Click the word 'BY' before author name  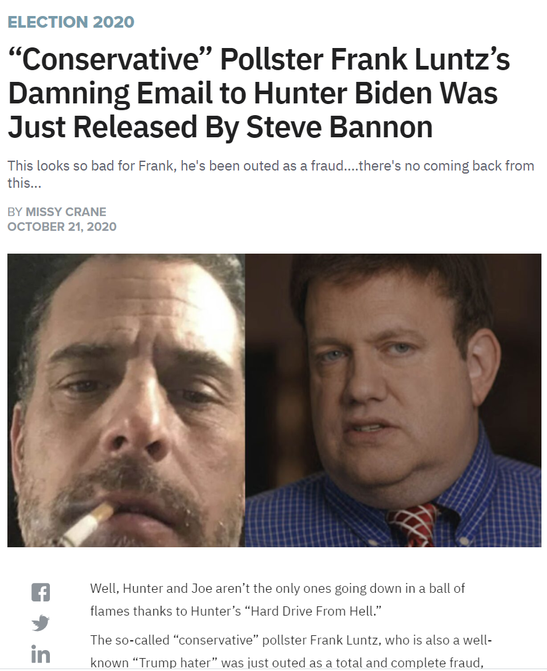[15, 212]
